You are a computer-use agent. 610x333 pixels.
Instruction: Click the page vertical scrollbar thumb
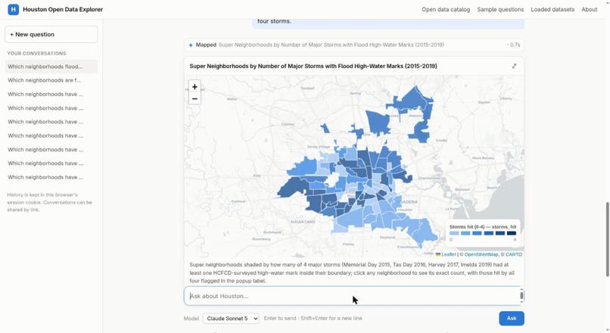pyautogui.click(x=607, y=239)
